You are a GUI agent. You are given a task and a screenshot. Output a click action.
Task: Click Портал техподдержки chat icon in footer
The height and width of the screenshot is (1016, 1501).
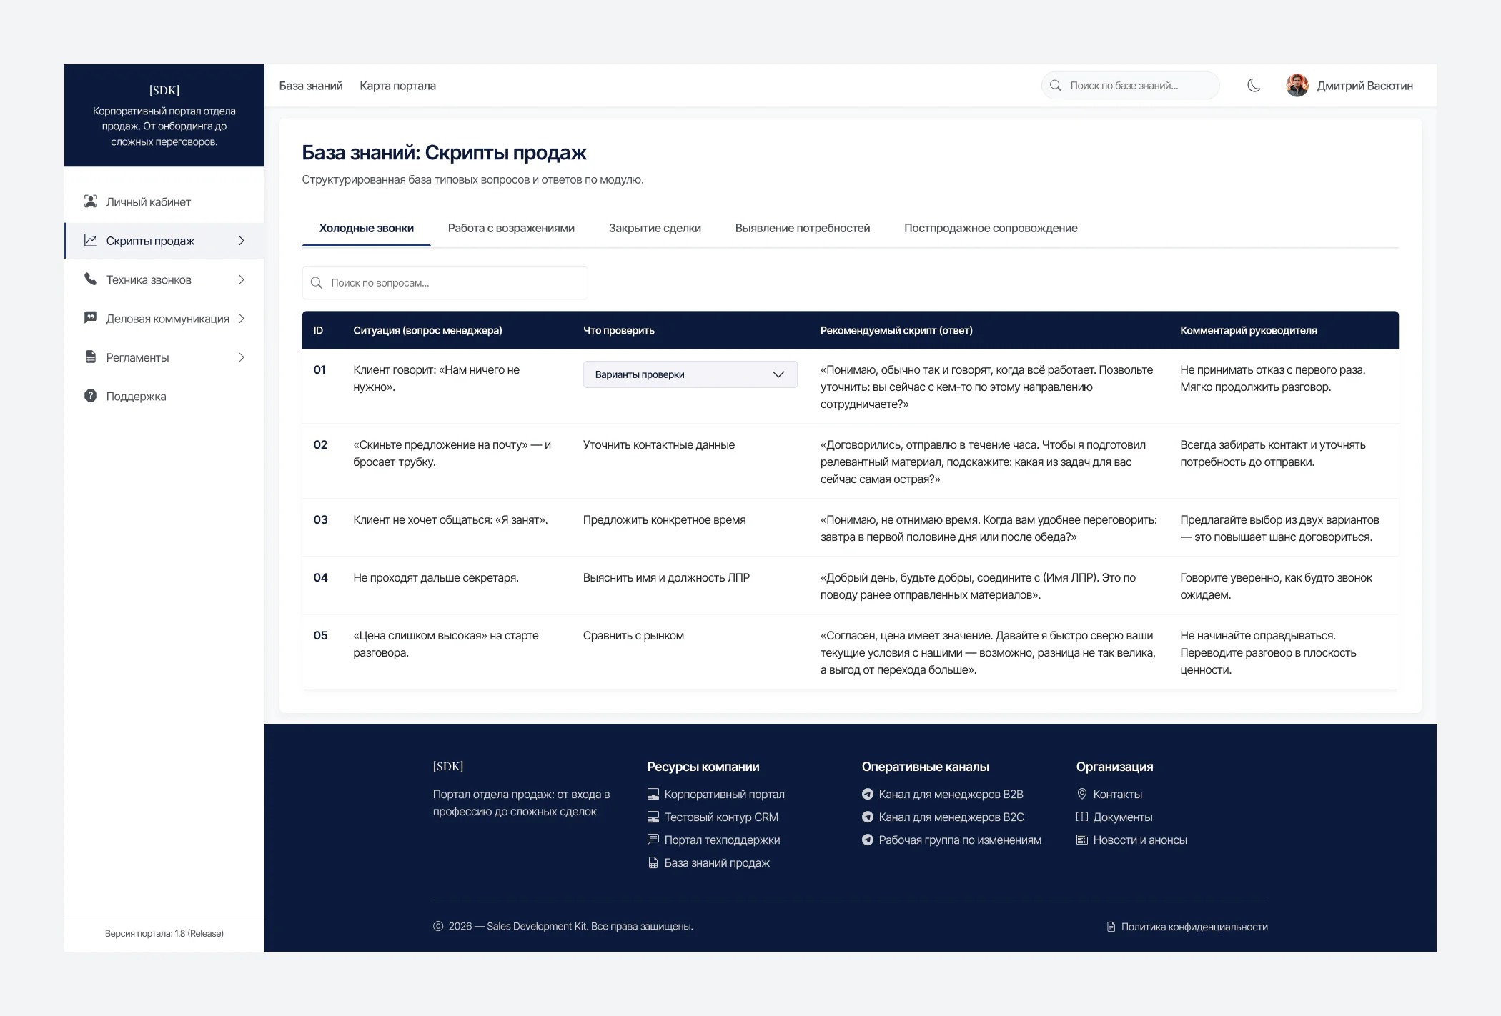tap(653, 840)
